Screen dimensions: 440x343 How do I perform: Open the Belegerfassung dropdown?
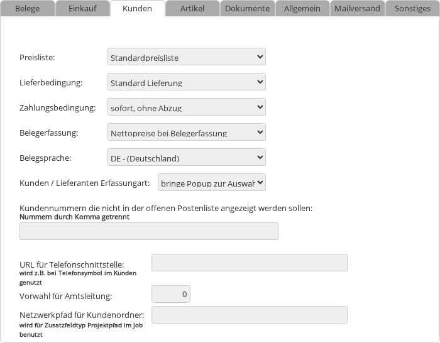click(187, 133)
